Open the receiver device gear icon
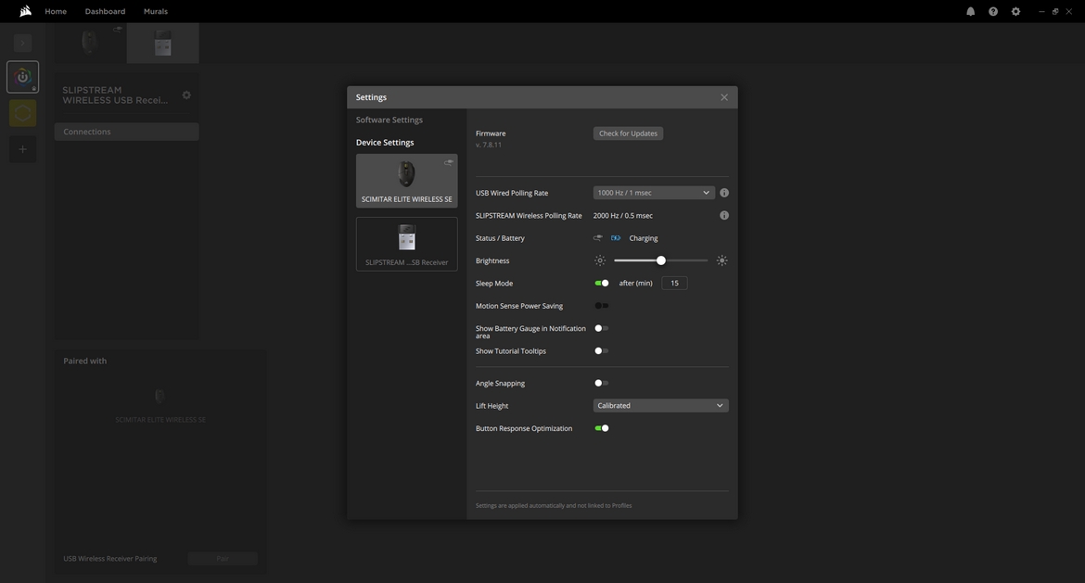Image resolution: width=1085 pixels, height=583 pixels. [x=186, y=95]
